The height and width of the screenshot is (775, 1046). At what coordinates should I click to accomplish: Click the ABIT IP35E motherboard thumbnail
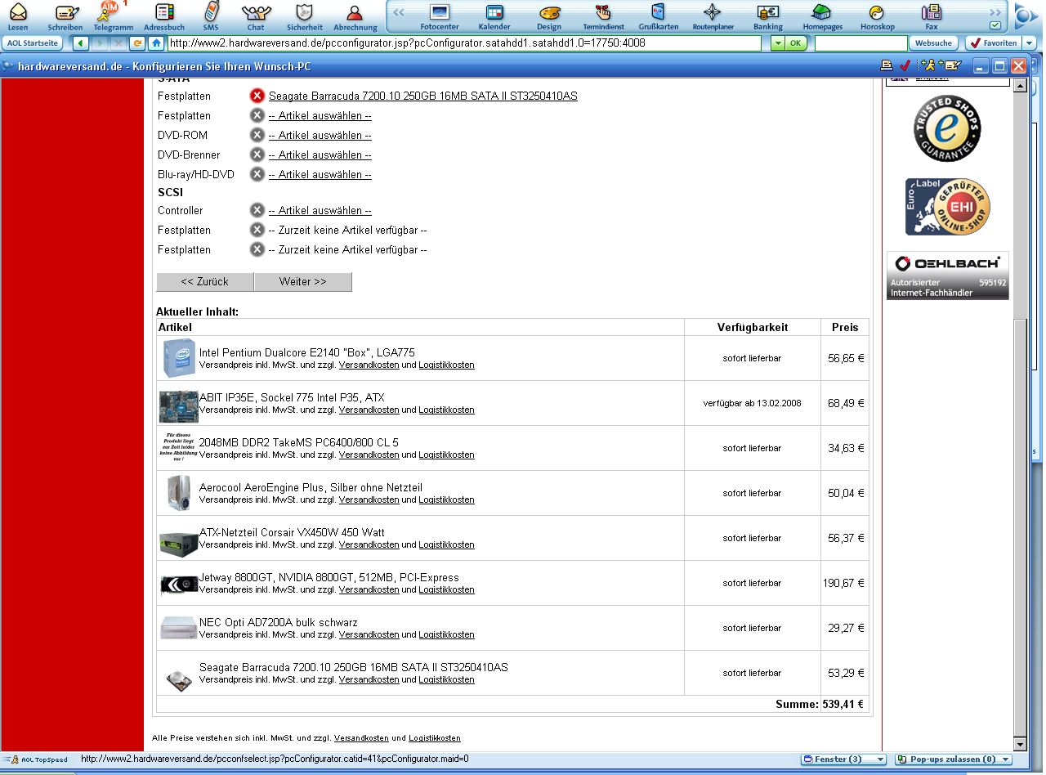(179, 406)
